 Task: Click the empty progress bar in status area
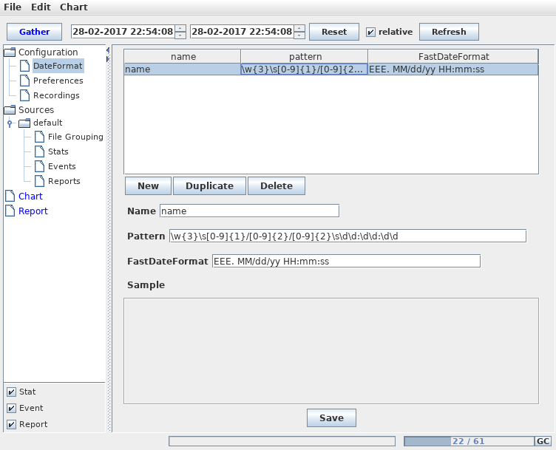282,441
